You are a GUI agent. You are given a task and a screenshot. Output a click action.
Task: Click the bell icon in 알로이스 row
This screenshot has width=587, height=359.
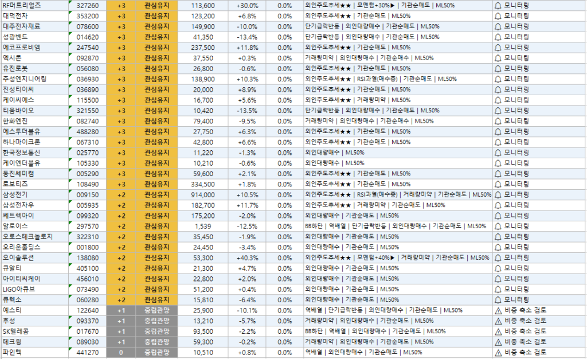pyautogui.click(x=498, y=226)
